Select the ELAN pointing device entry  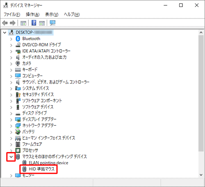(x=48, y=163)
